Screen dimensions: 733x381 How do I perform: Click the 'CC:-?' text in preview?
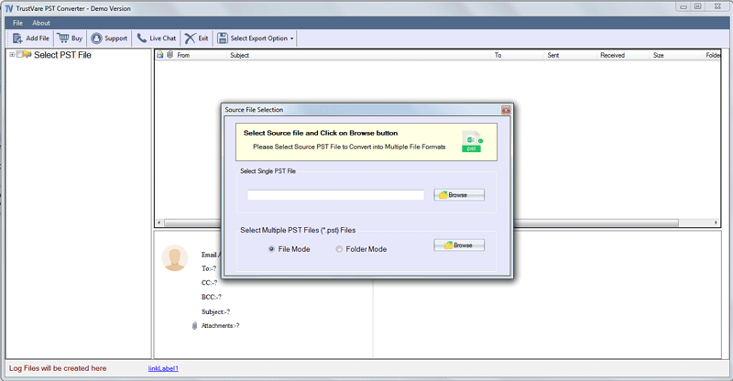(x=210, y=283)
